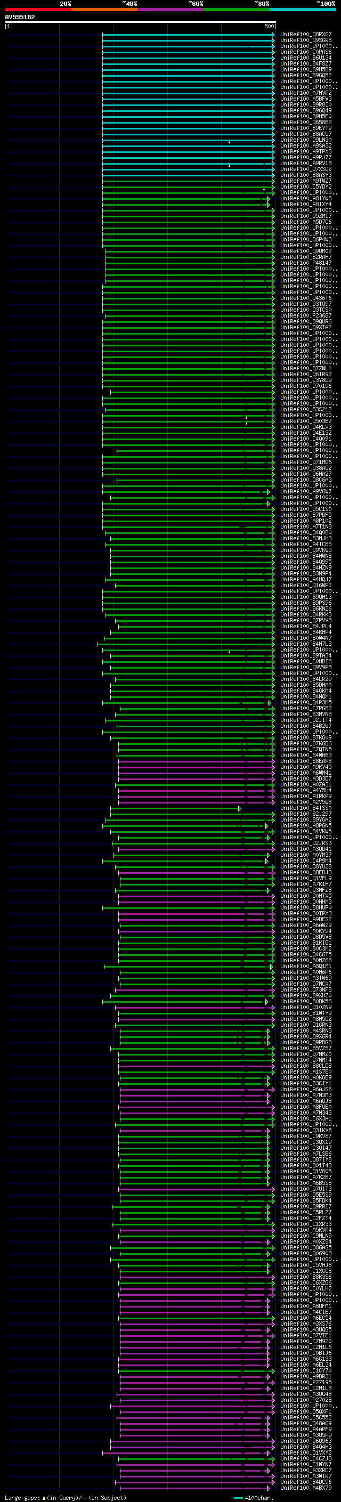The height and width of the screenshot is (1502, 341).
Task: Click the white AV555182 query bar
Action: click(x=140, y=21)
